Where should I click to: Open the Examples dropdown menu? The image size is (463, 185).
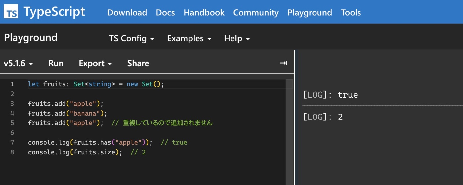(189, 38)
